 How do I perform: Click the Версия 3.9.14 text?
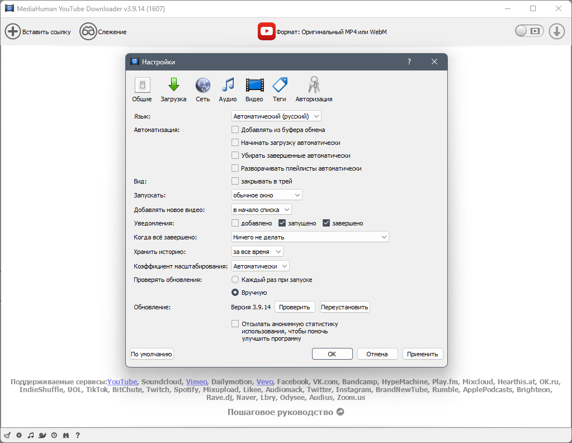click(x=250, y=307)
